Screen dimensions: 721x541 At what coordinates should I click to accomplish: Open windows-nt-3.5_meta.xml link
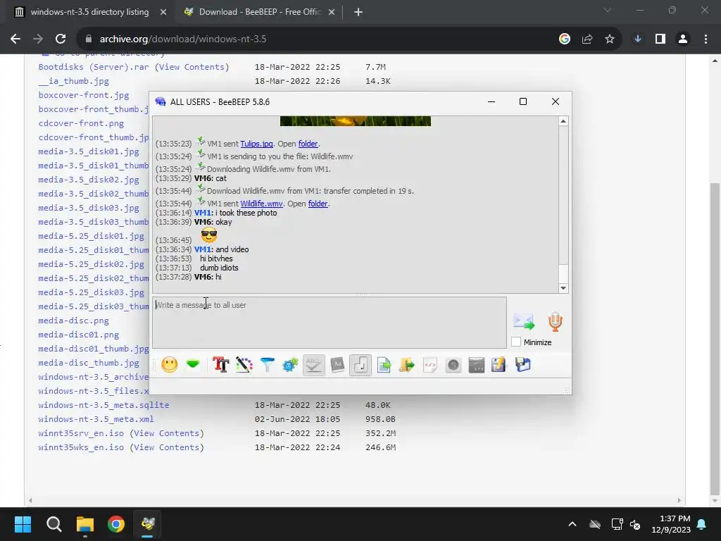coord(96,419)
